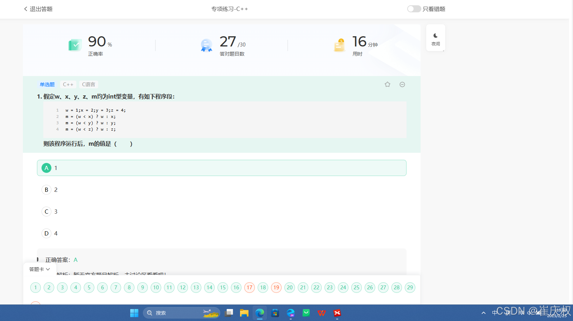Click the taskbar 搜索 search box
Viewport: 573px width, 321px height.
tap(182, 313)
